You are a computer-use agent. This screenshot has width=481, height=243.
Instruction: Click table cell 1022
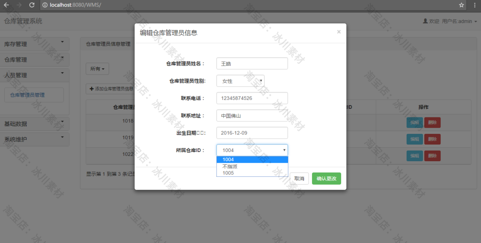click(128, 154)
